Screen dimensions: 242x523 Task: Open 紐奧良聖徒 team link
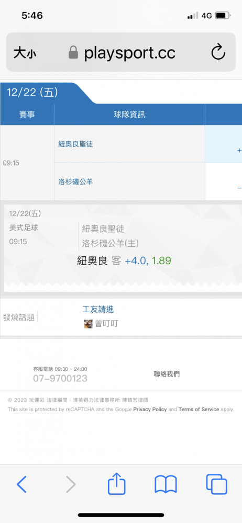75,144
